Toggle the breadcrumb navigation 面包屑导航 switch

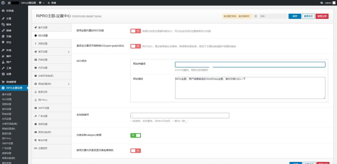(136, 151)
